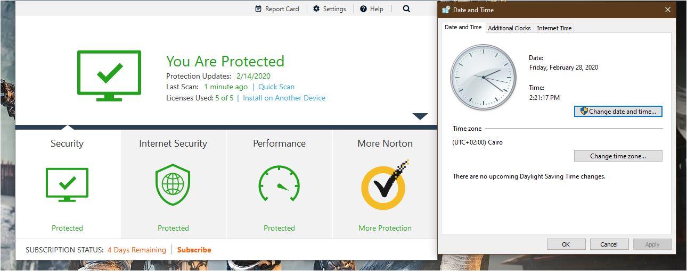Click Cancel in Date and Time dialog
Screen dimensions: 687x271
609,244
